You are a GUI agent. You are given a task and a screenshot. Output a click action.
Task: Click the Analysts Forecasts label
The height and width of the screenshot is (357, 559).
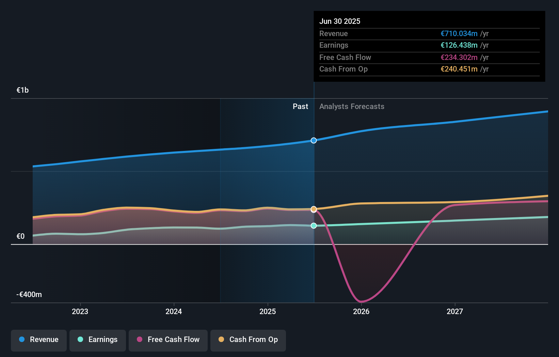click(352, 106)
